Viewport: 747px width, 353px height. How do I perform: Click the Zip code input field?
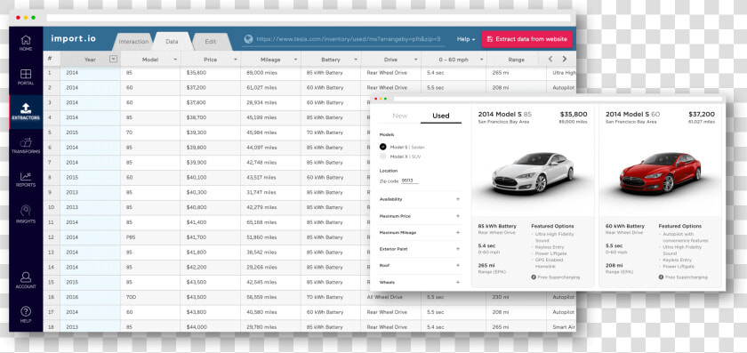(x=410, y=181)
